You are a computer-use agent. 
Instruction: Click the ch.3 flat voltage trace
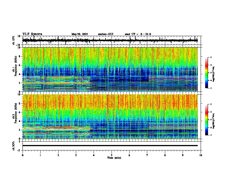(x=110, y=146)
